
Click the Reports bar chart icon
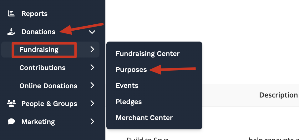point(11,13)
